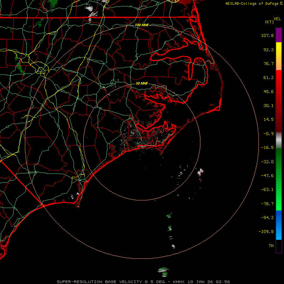Click the -109.8 velocity scale value
This screenshot has width=284, height=284.
point(266,232)
